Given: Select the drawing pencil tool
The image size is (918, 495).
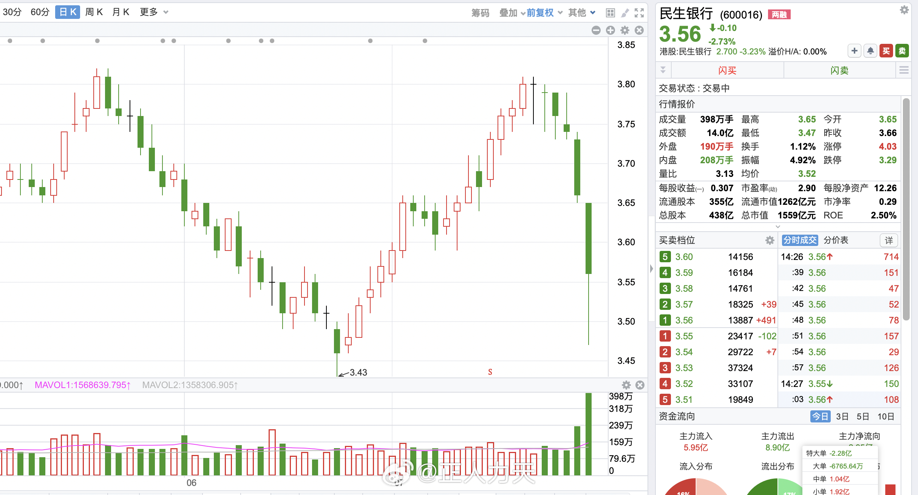Looking at the screenshot, I should point(625,13).
